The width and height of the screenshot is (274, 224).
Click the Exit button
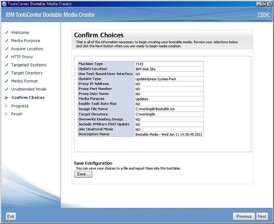11,216
